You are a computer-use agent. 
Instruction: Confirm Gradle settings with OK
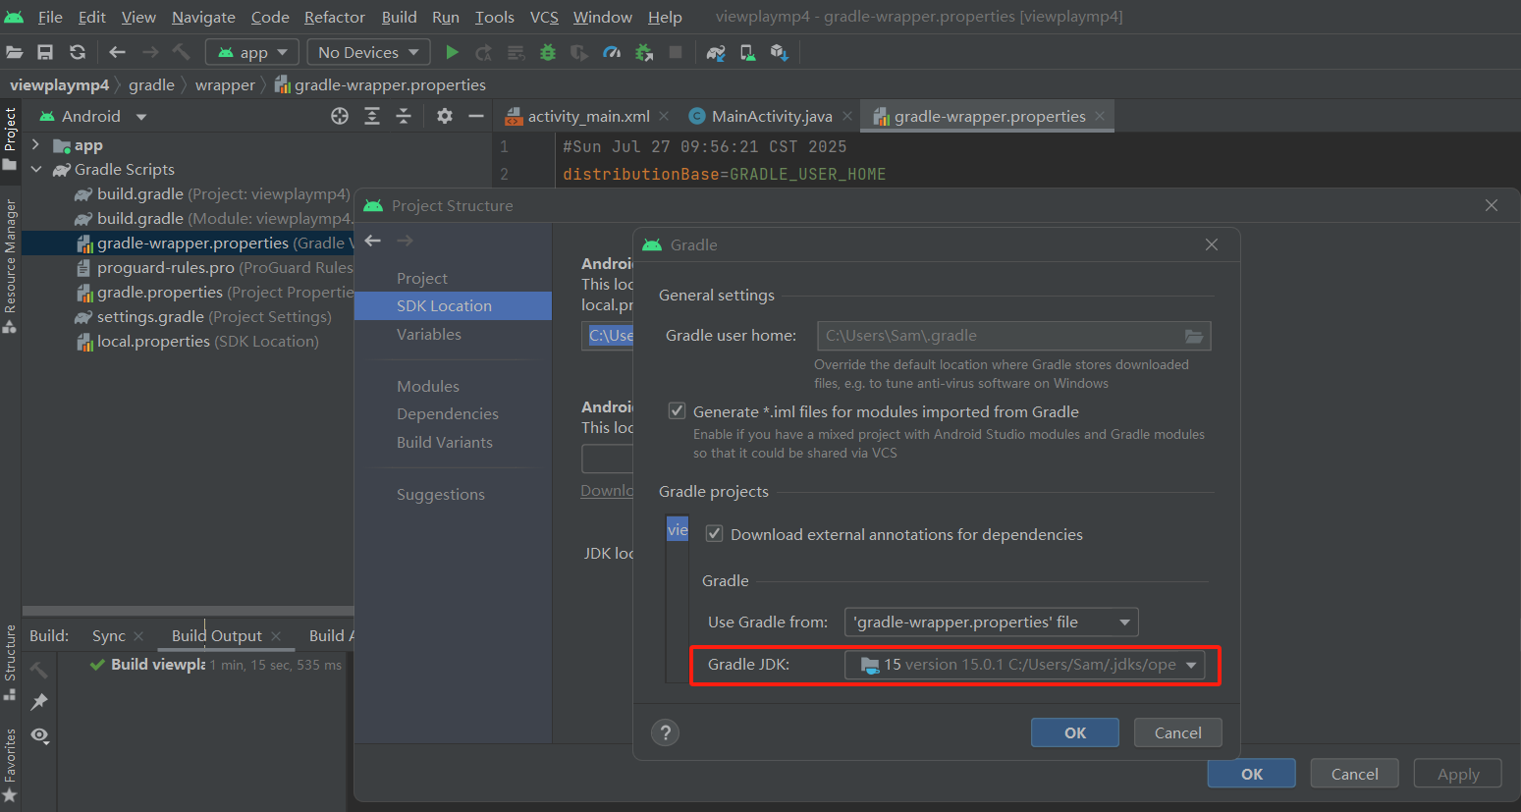tap(1074, 731)
